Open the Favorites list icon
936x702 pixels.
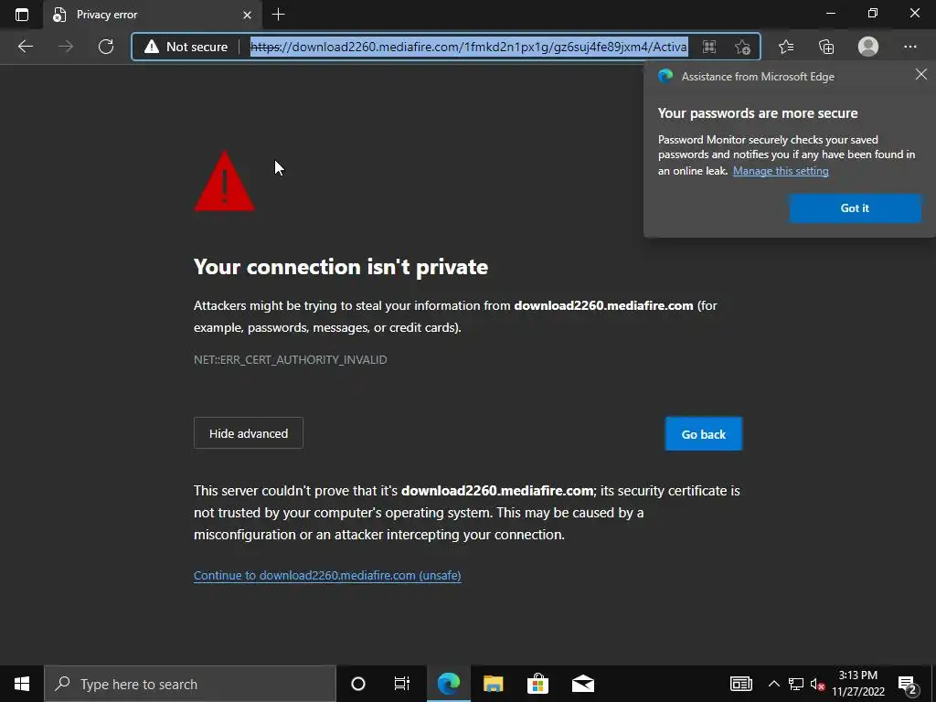(x=786, y=47)
